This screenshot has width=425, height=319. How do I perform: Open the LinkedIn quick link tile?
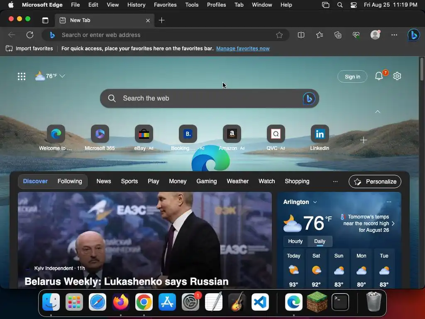tap(320, 138)
